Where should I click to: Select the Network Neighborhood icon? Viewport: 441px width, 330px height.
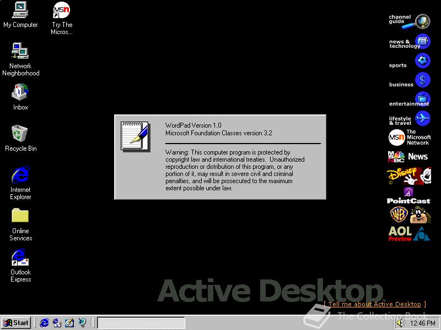tap(20, 59)
